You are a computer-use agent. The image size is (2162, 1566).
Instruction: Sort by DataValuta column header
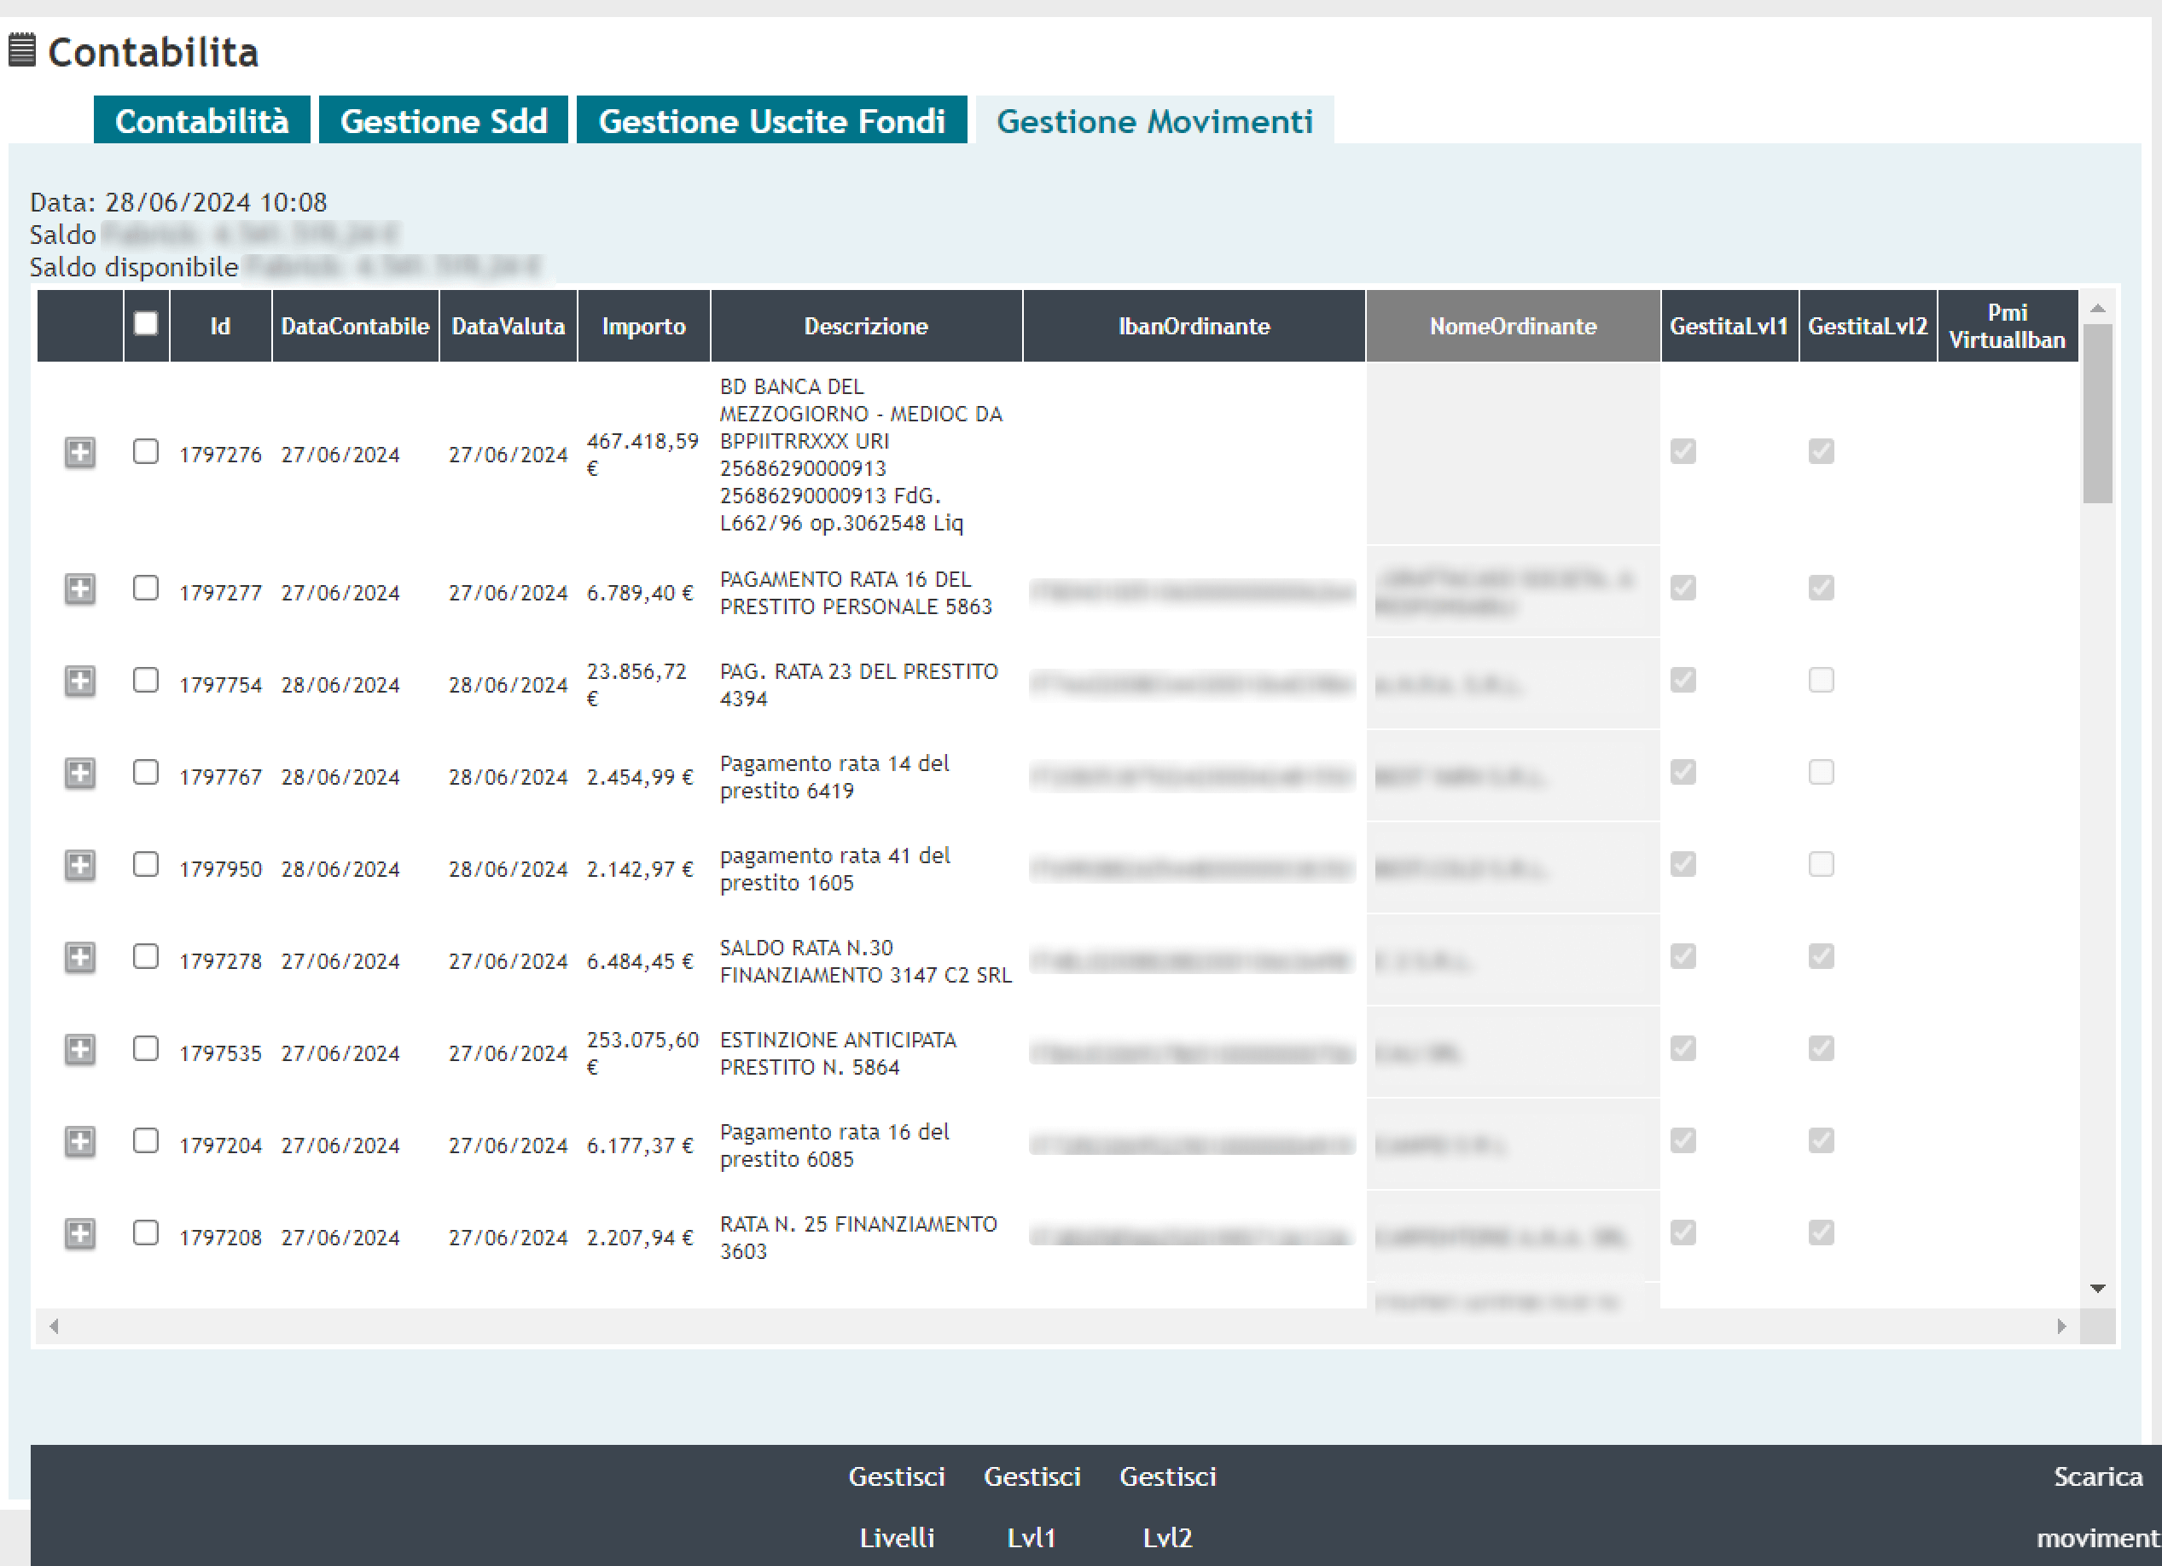click(509, 326)
